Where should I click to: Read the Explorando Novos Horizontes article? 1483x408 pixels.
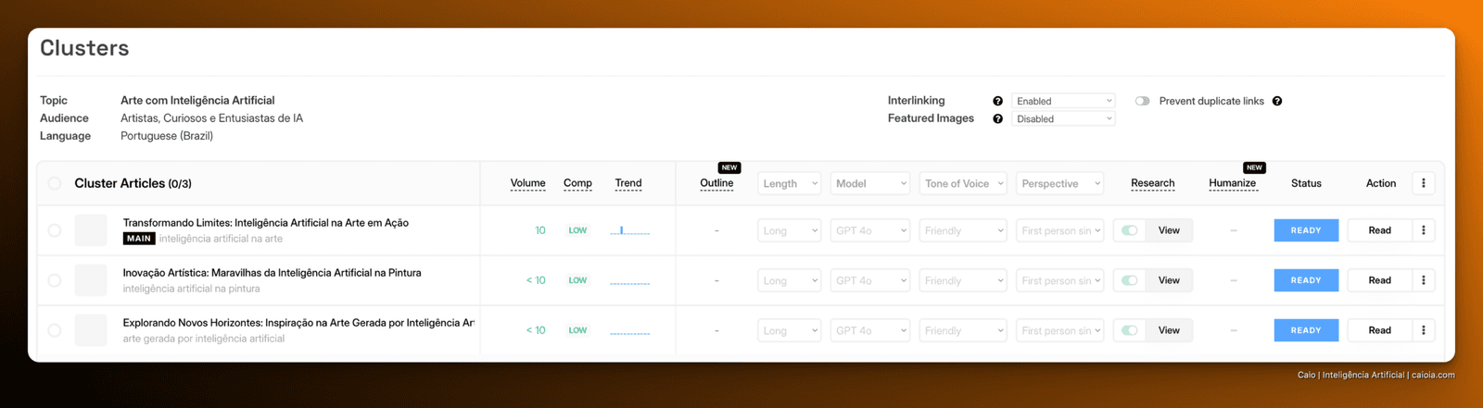[x=1379, y=330]
